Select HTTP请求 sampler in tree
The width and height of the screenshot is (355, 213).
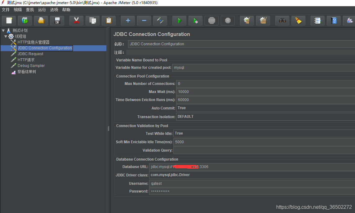[26, 60]
